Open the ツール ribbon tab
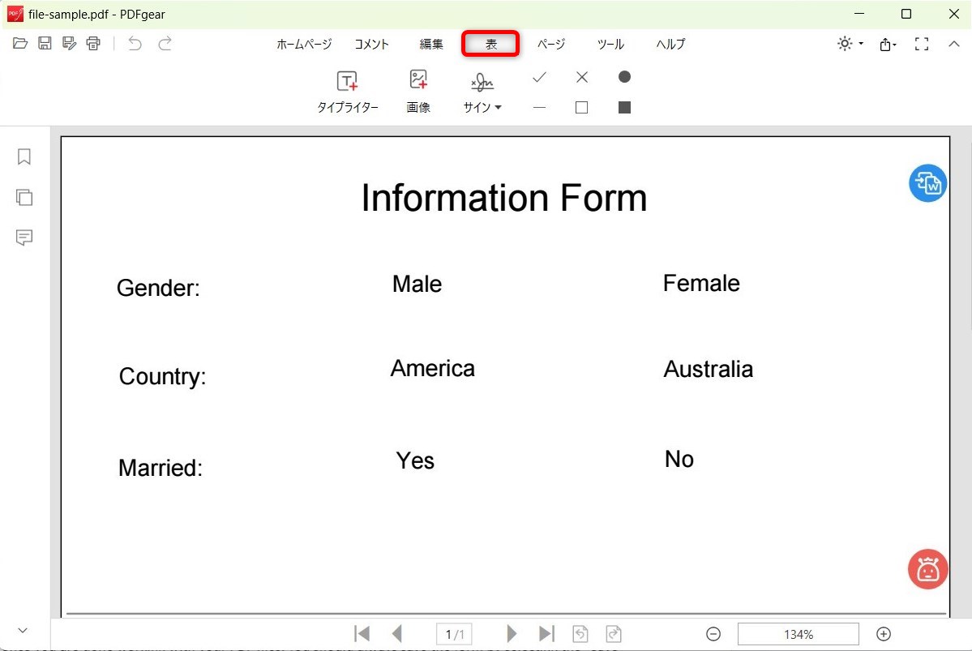This screenshot has width=972, height=651. click(x=610, y=44)
